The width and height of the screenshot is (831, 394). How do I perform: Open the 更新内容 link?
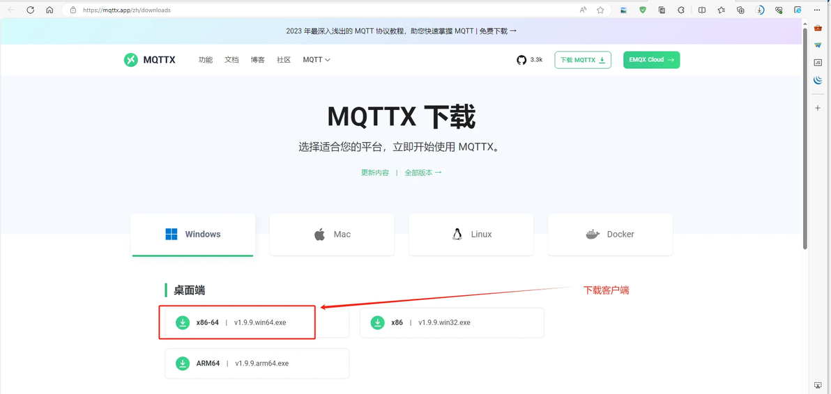[x=375, y=173]
